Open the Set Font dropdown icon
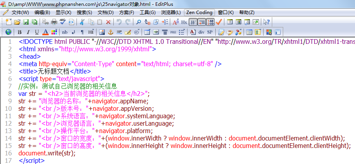 pos(176,22)
